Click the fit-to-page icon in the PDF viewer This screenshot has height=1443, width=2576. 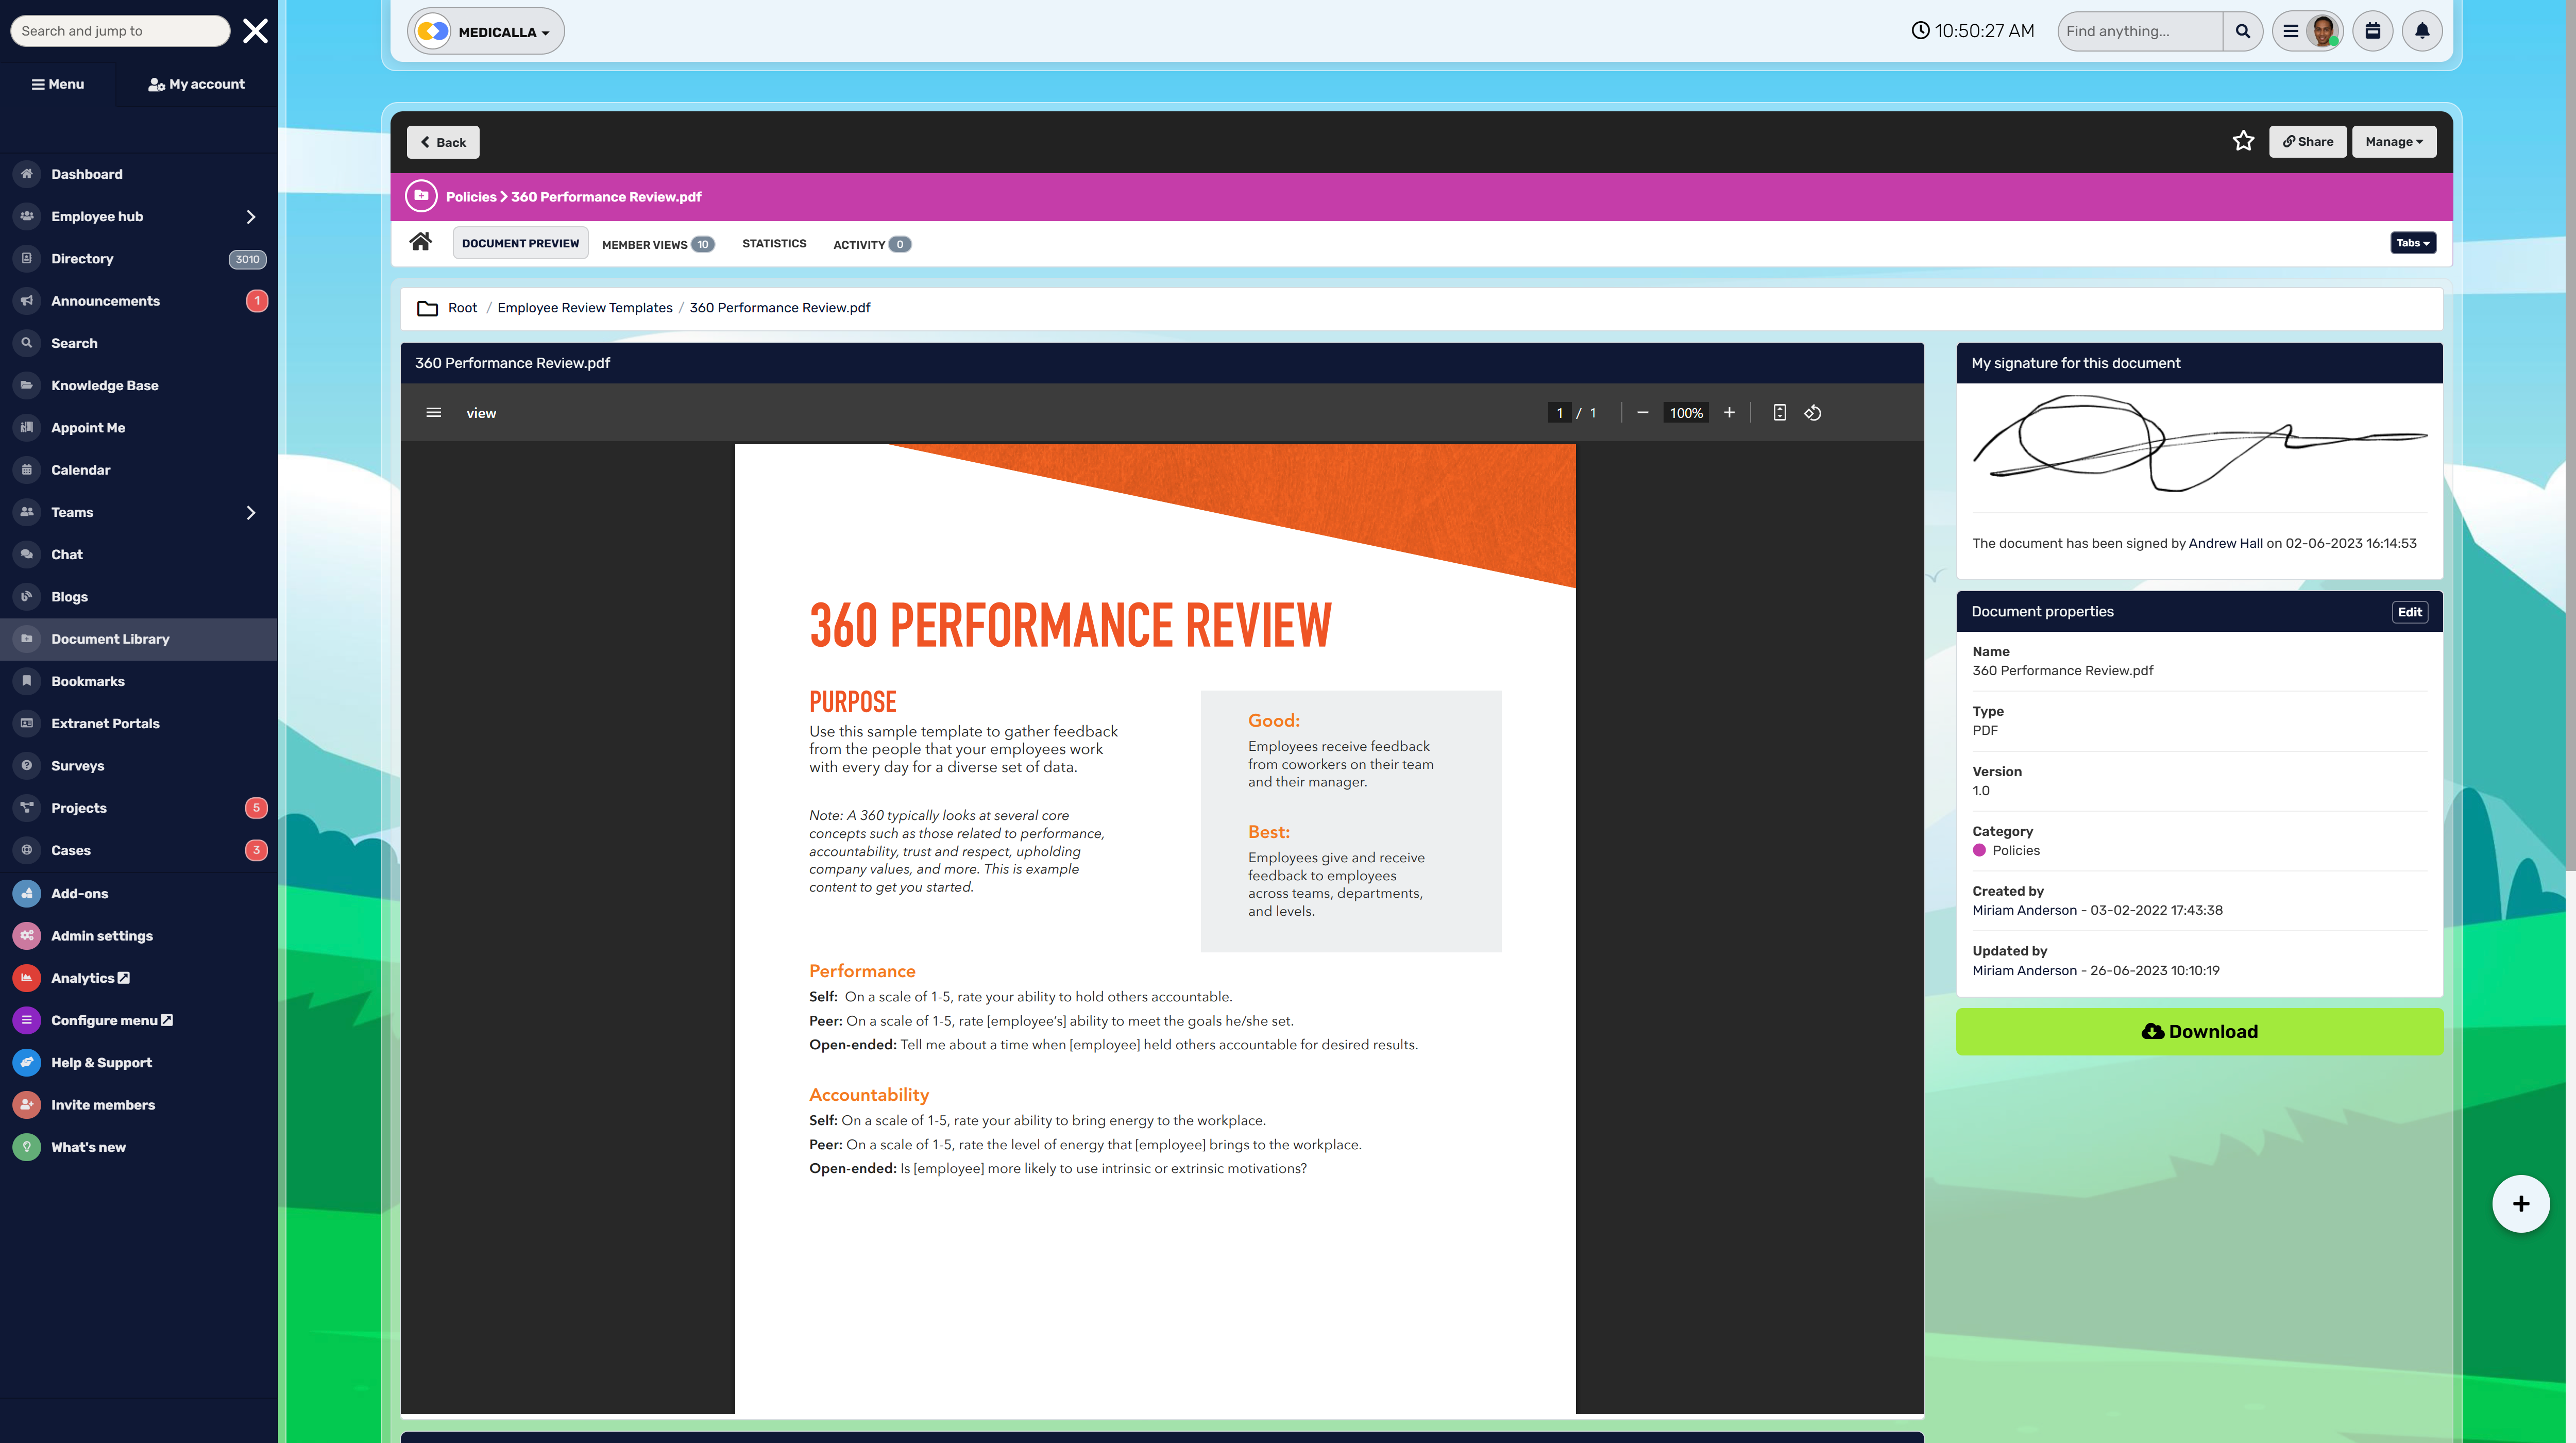[x=1779, y=412]
